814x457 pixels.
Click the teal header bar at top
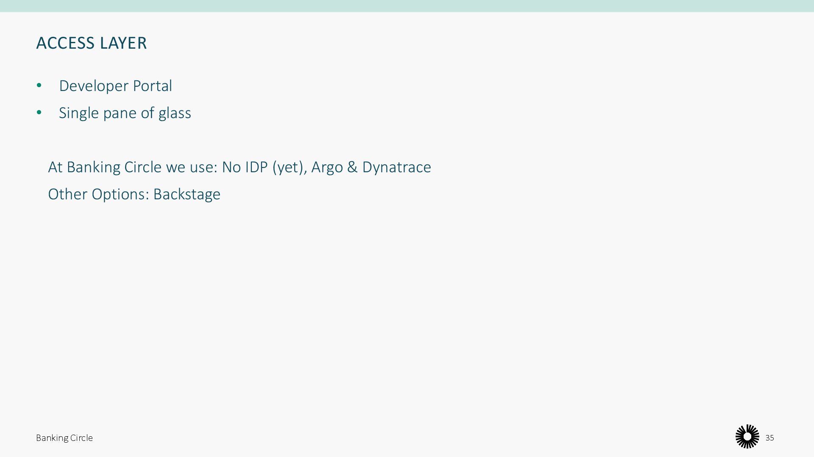407,6
